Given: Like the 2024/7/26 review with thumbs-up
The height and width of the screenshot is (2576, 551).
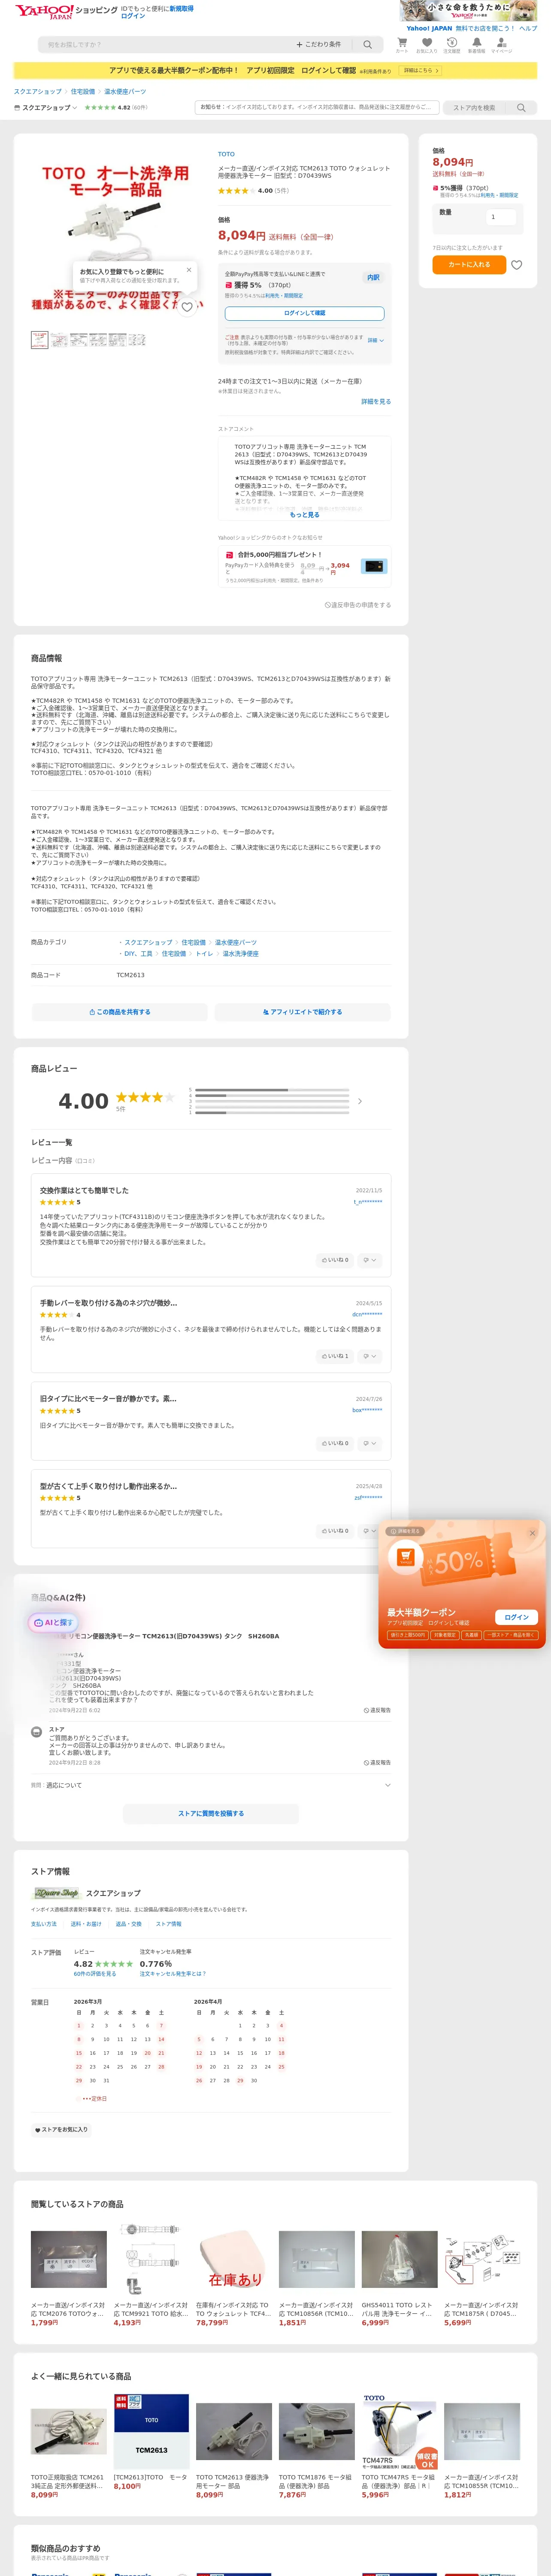Looking at the screenshot, I should pos(336,1443).
